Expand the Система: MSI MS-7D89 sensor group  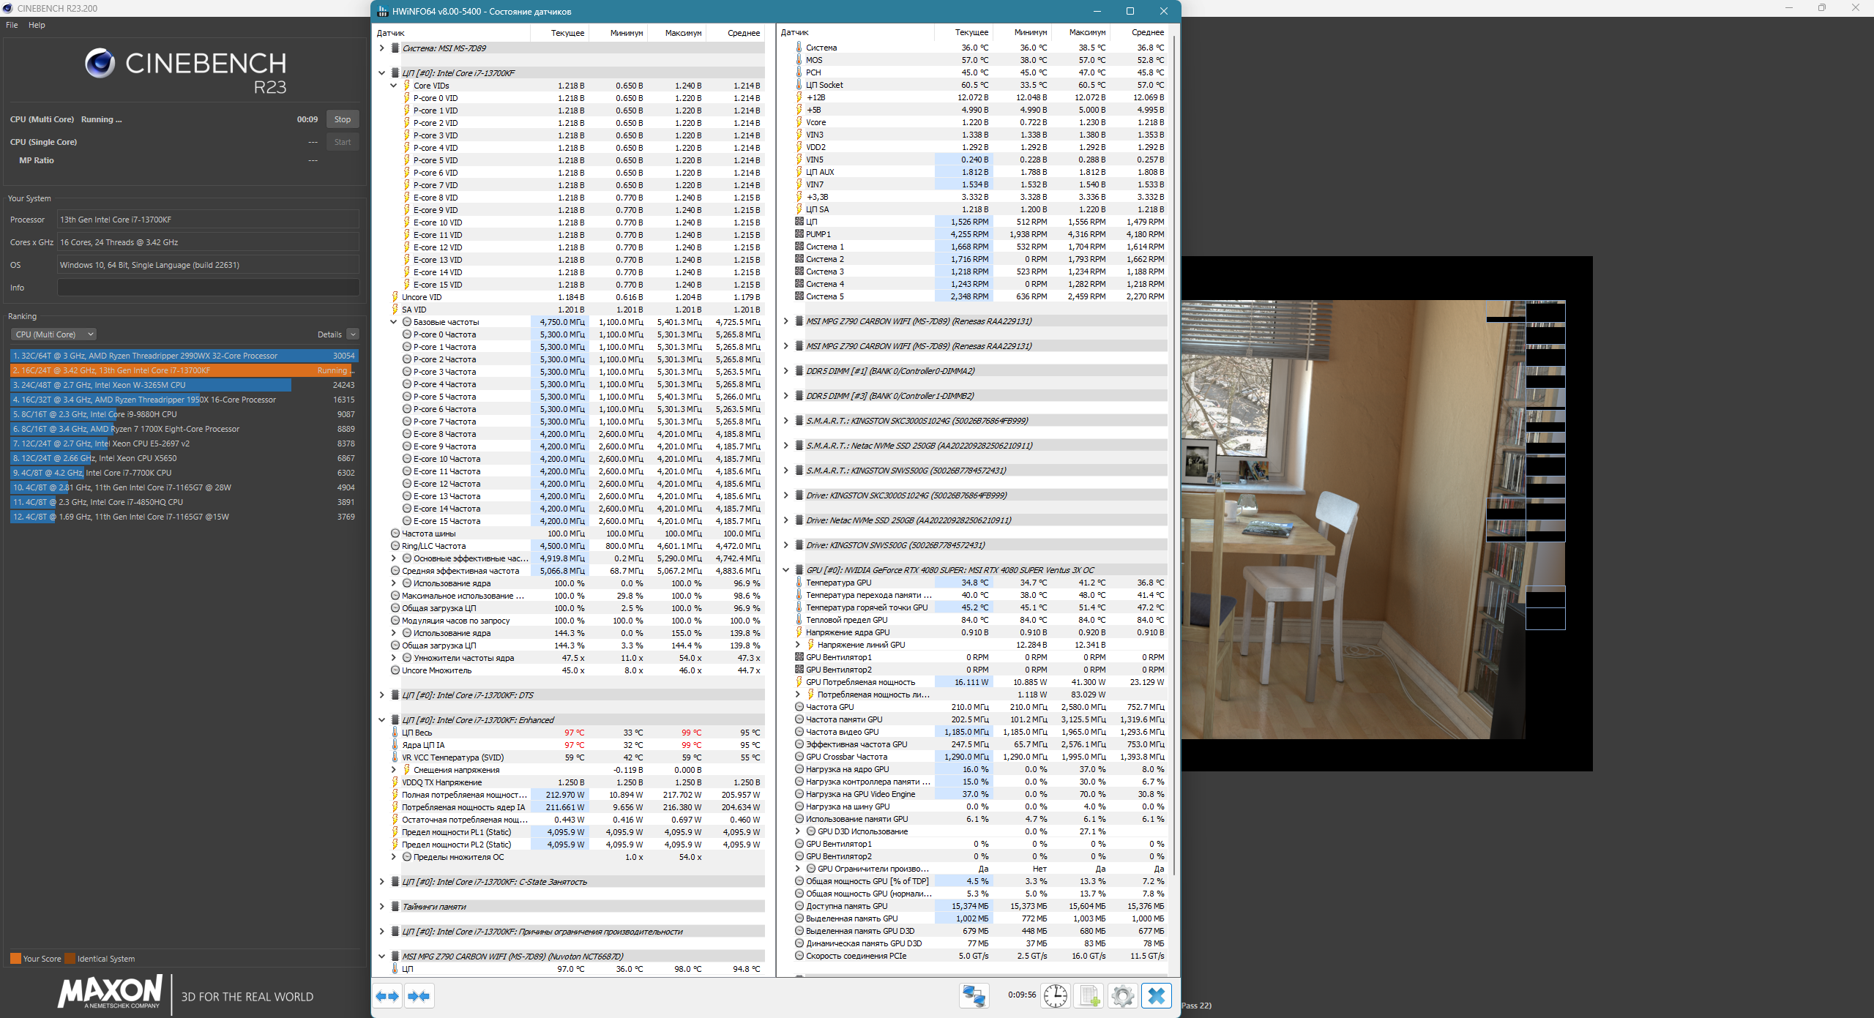click(381, 48)
